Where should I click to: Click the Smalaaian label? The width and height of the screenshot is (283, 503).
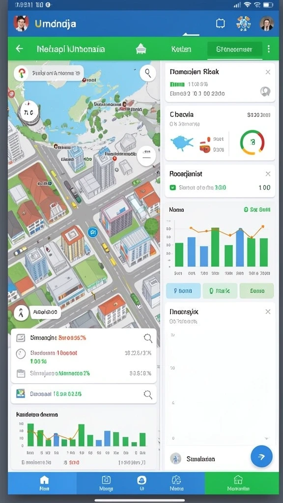click(201, 459)
